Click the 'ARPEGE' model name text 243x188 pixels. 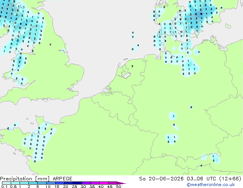coord(62,179)
